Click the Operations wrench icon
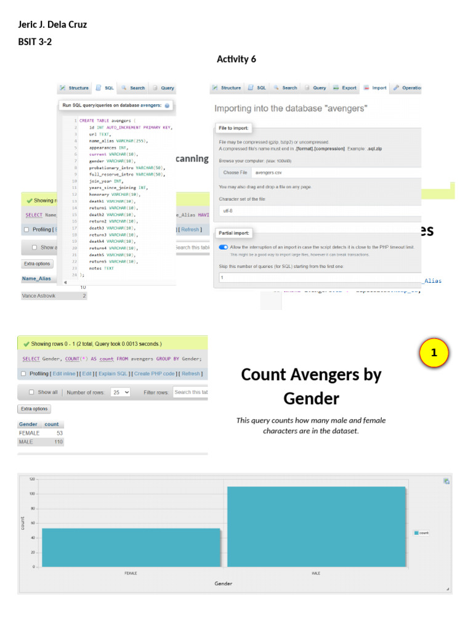Screen dimensions: 473x631 396,88
